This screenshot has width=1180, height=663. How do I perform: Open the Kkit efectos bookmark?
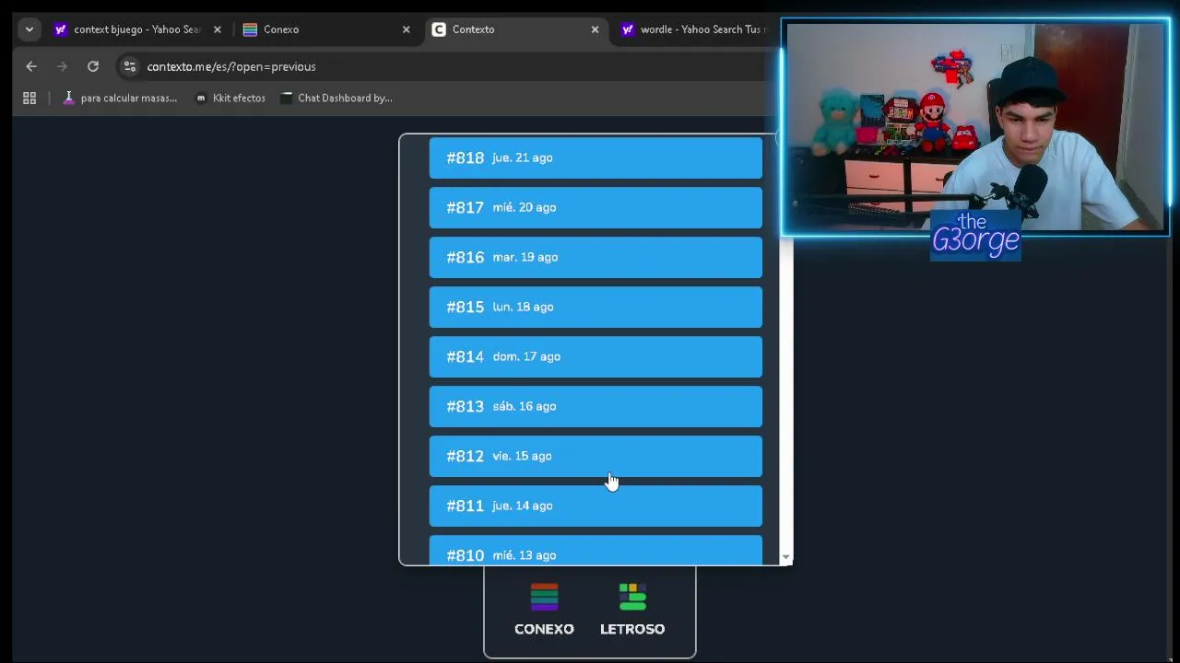pyautogui.click(x=230, y=98)
